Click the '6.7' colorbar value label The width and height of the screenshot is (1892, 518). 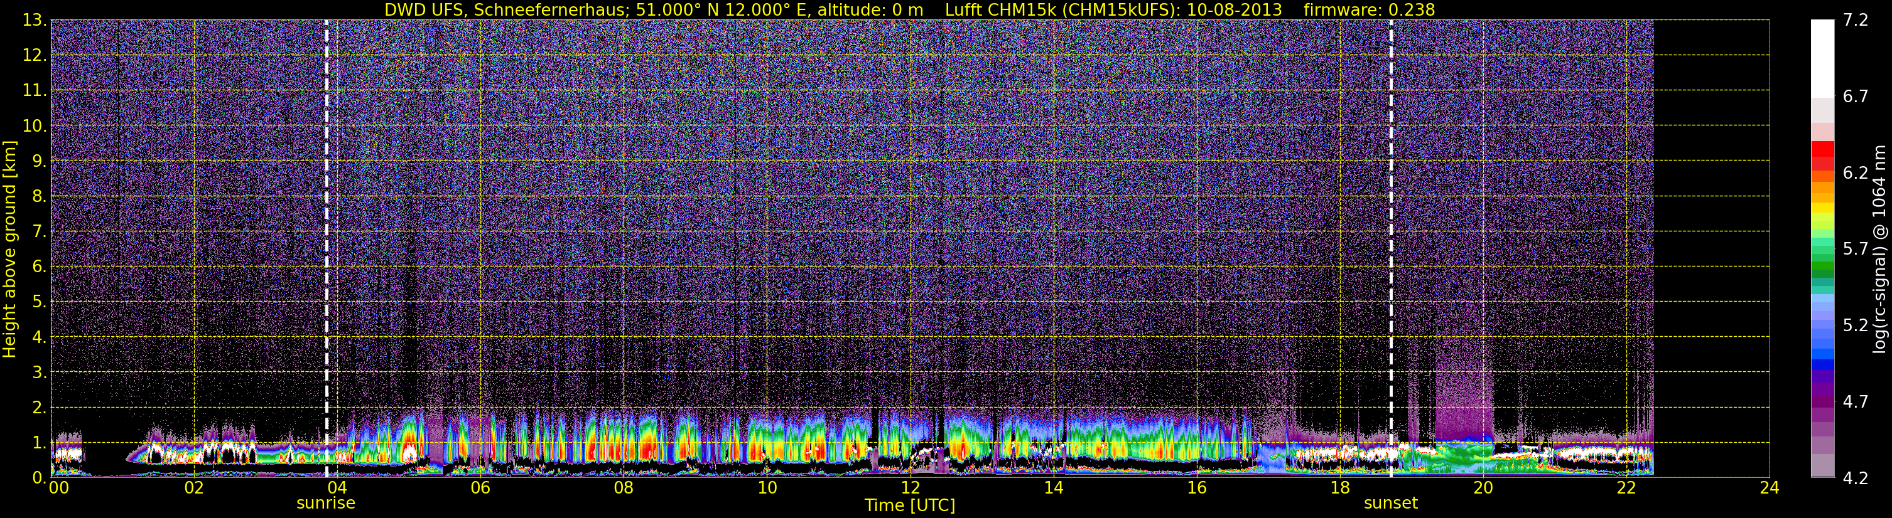[1856, 96]
